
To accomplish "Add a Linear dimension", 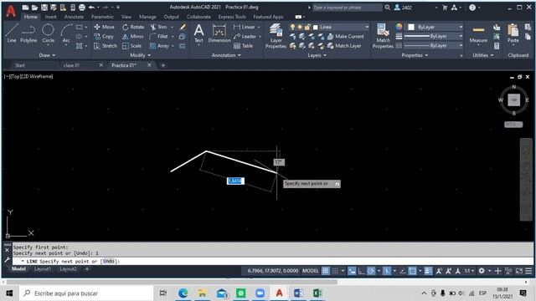I will pyautogui.click(x=245, y=27).
